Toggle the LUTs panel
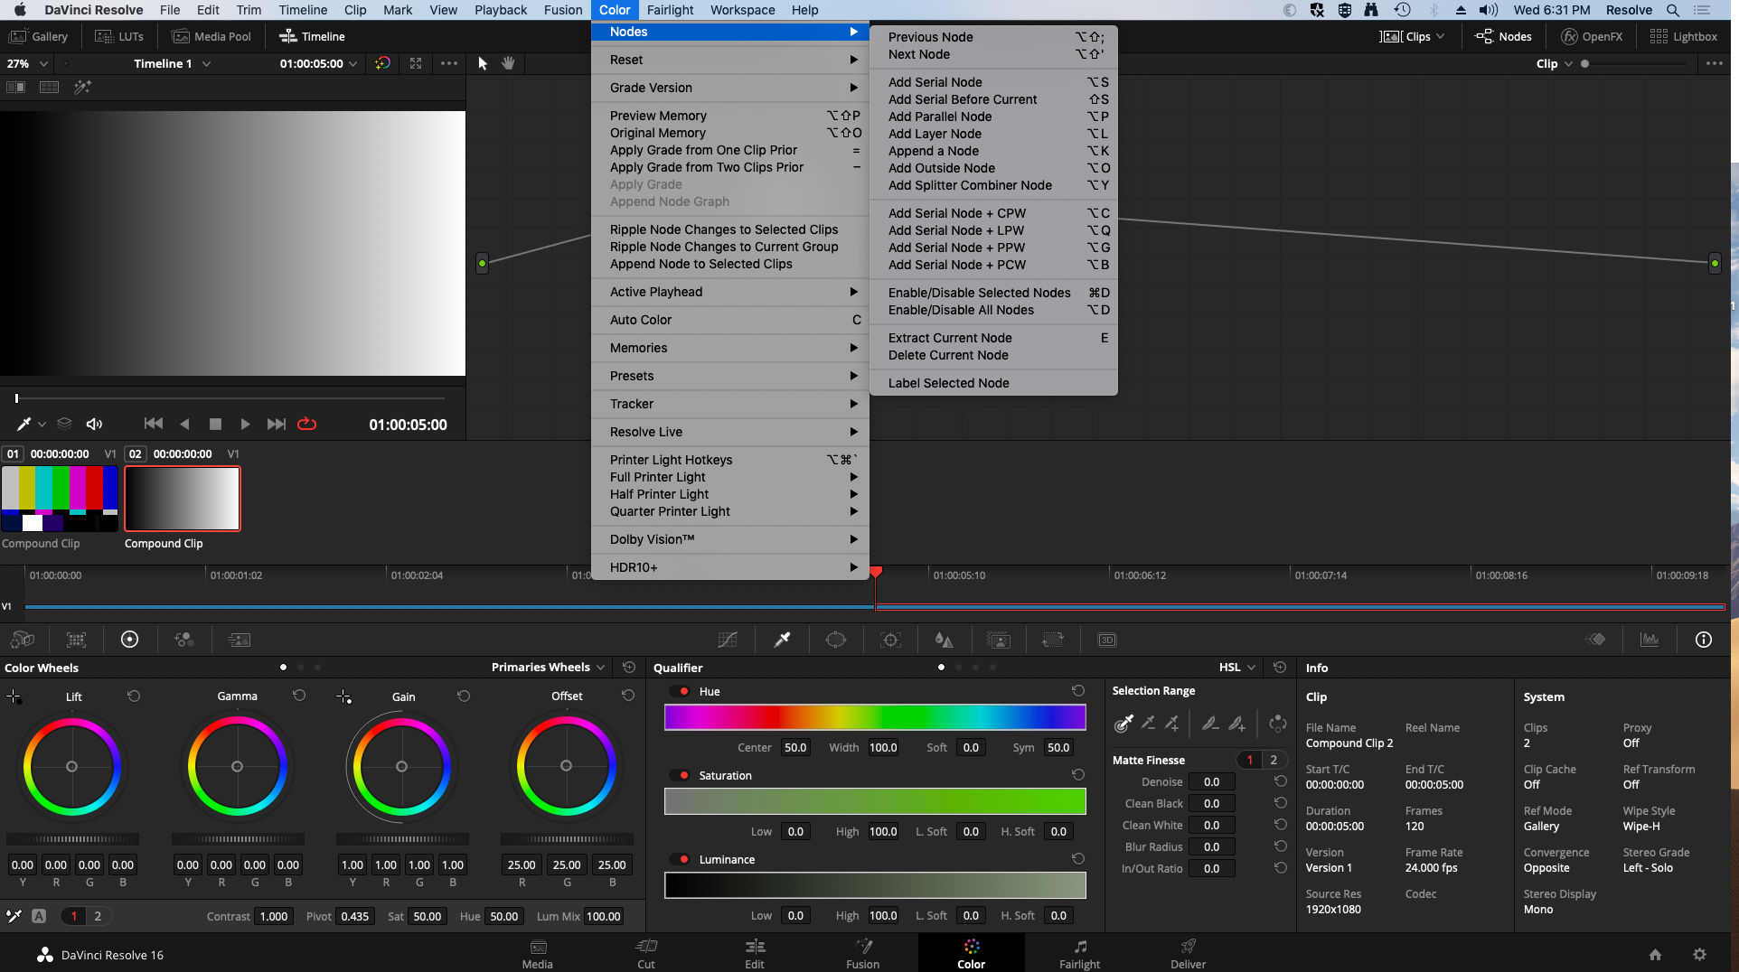Image resolution: width=1739 pixels, height=972 pixels. click(119, 36)
